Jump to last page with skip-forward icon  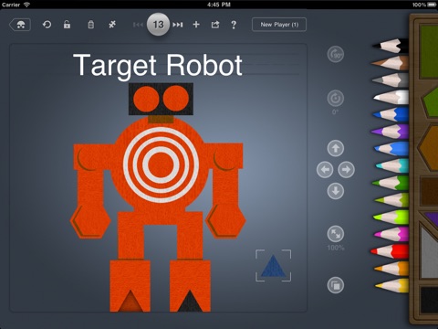[x=178, y=25]
